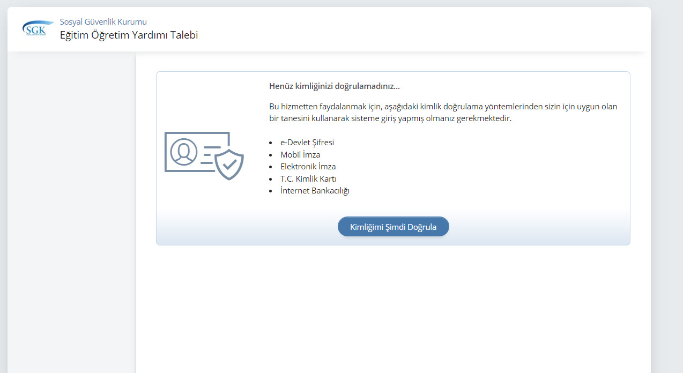Select the İnternet Bankacılığı list item
The width and height of the screenshot is (683, 373).
pyautogui.click(x=315, y=191)
